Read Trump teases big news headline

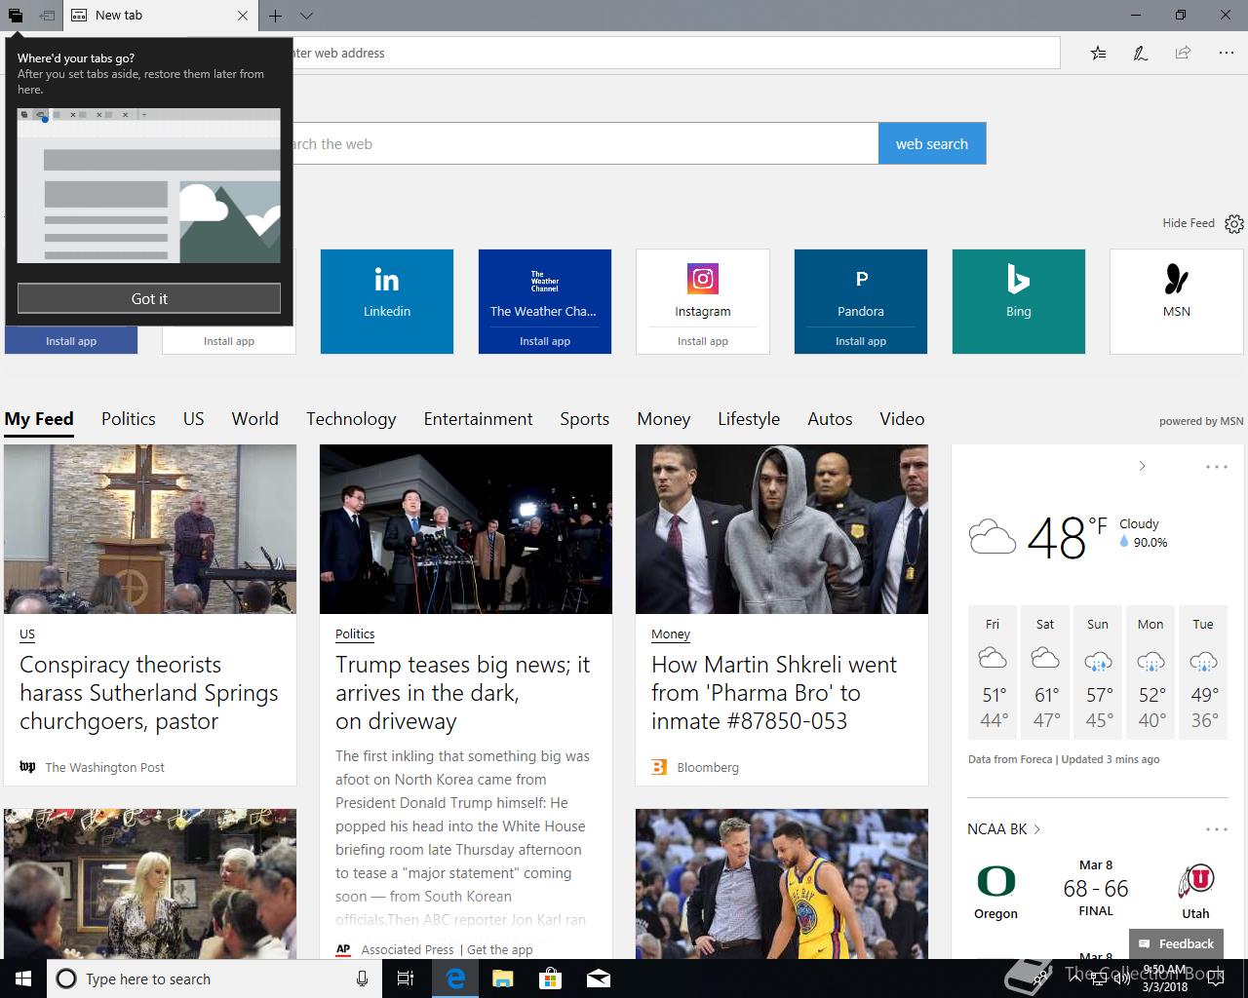[462, 693]
